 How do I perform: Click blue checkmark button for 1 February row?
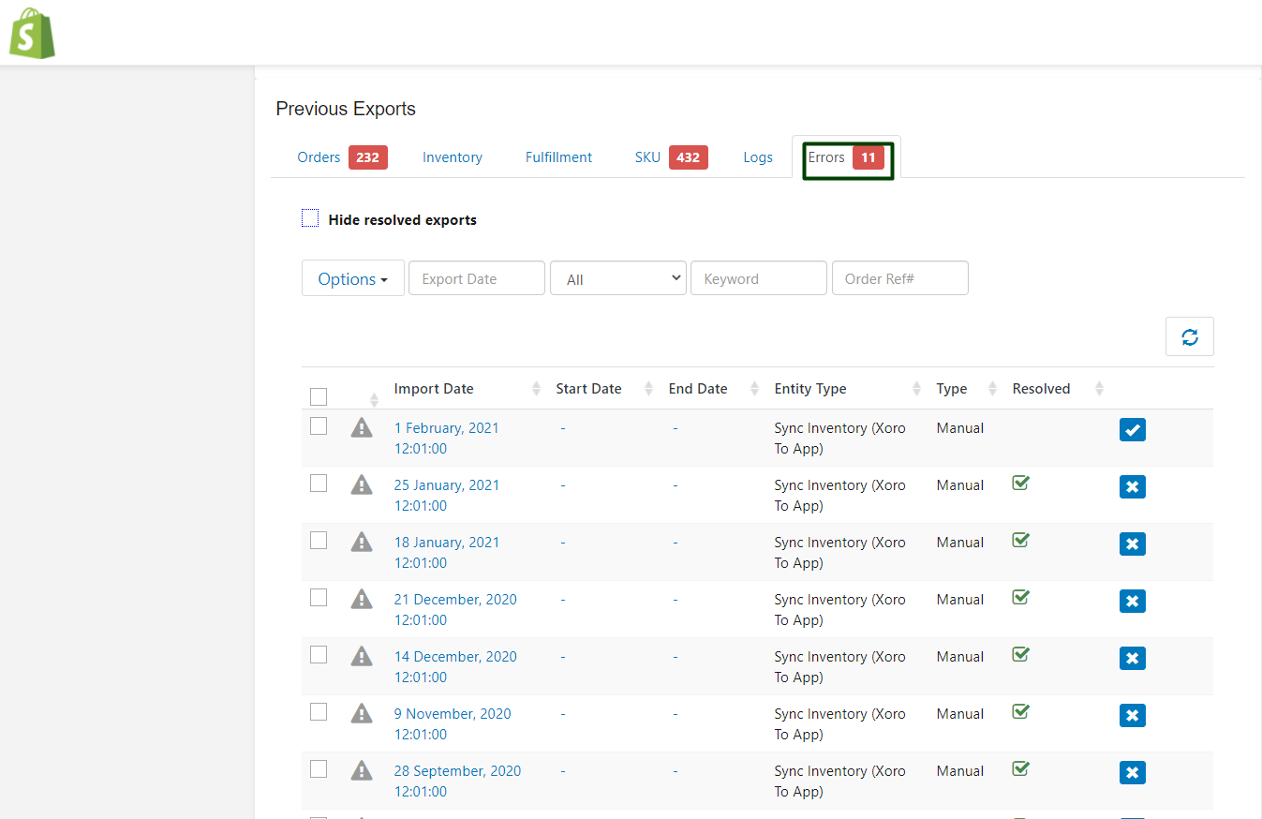pos(1132,429)
